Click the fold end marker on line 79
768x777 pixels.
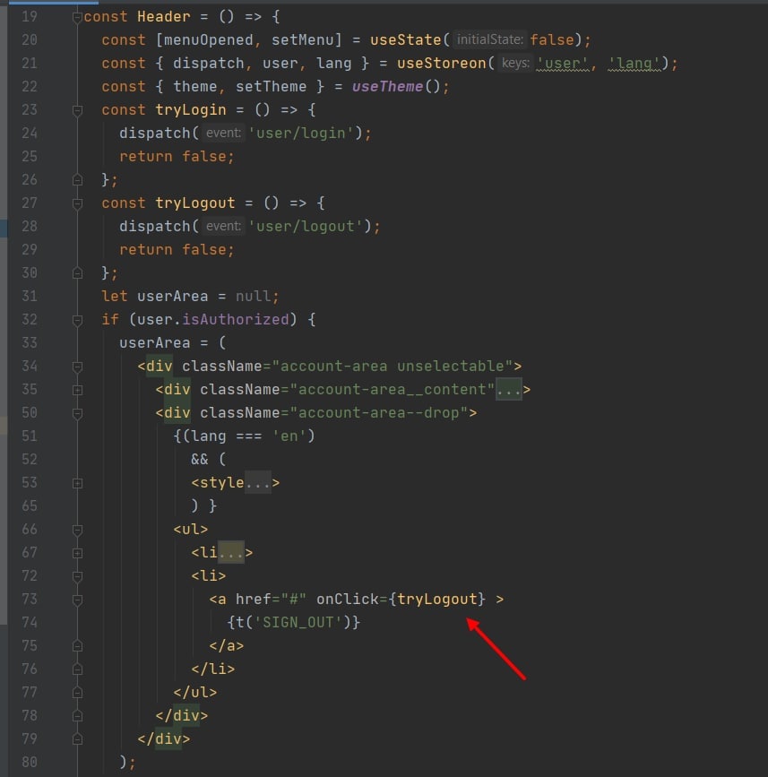pos(77,738)
